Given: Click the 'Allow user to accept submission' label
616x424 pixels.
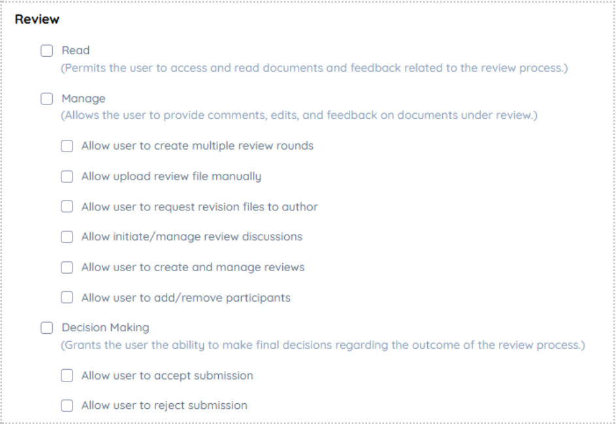Looking at the screenshot, I should tap(167, 376).
